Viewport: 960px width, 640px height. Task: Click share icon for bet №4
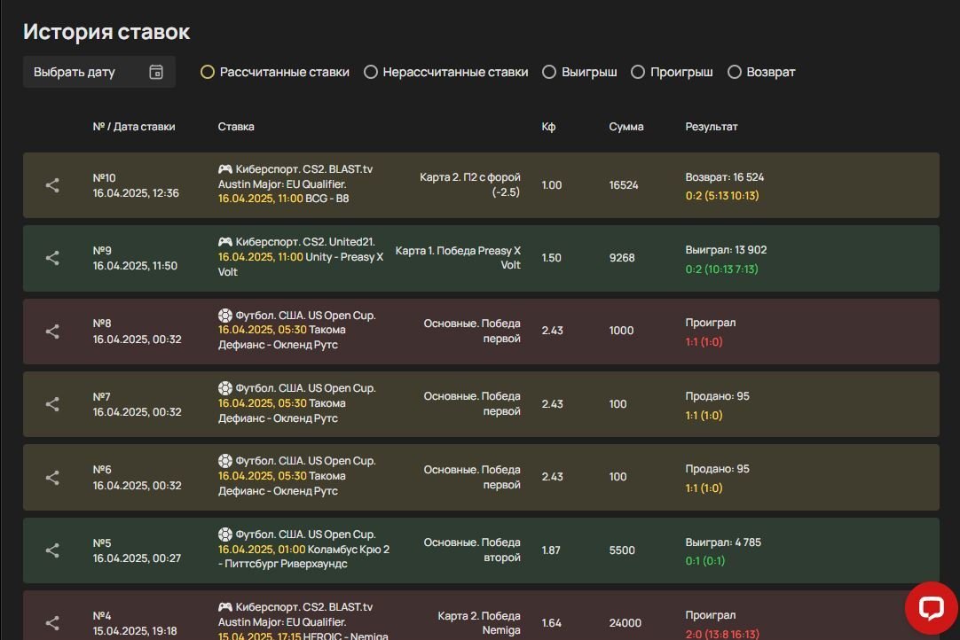tap(52, 623)
